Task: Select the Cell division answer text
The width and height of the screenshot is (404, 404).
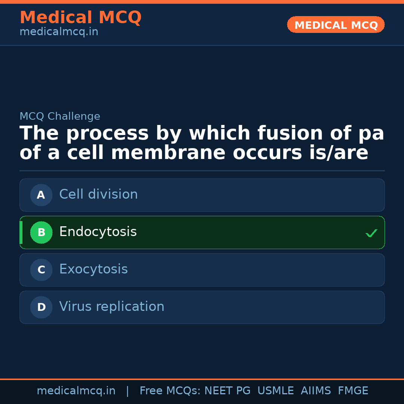Action: [x=98, y=195]
